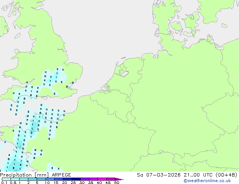Viewport: 239px width, 184px height.
Task: Click the 25–30 mm navy legend swatch
Action: 76,179
